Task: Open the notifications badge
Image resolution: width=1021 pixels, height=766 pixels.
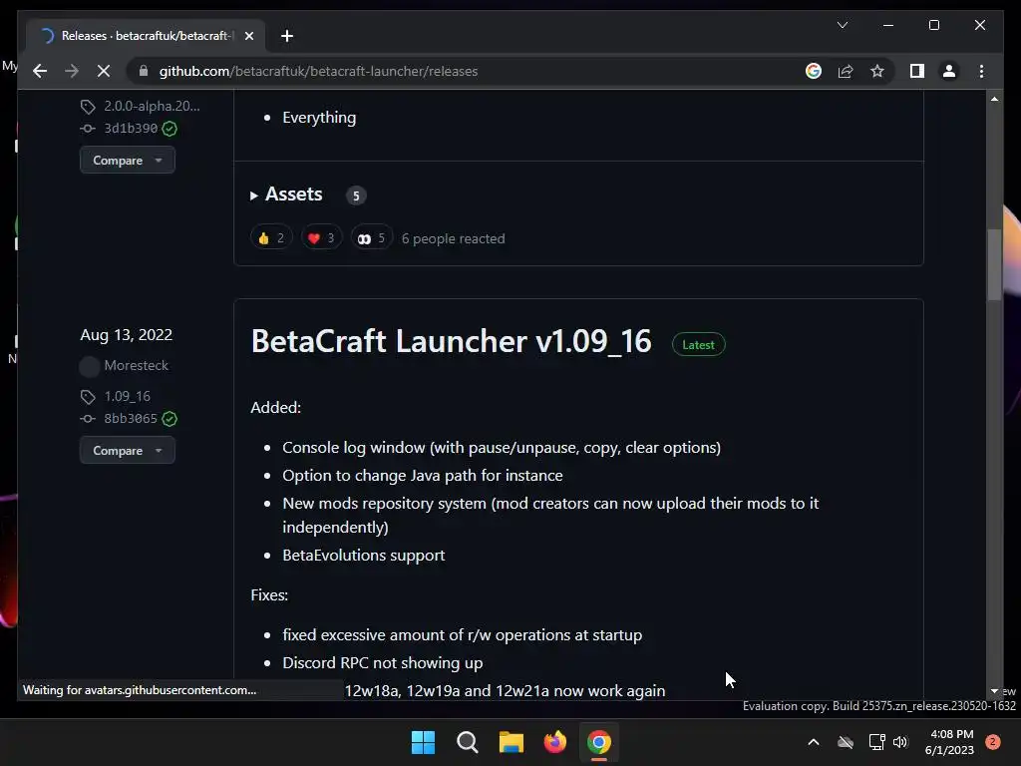Action: [993, 742]
